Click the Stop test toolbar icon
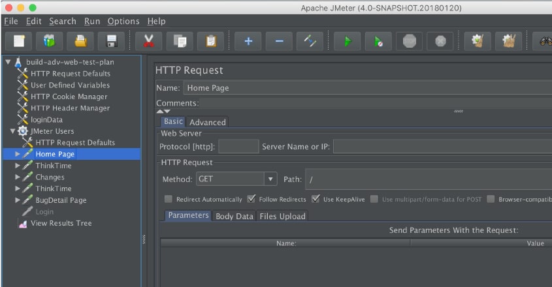 tap(409, 41)
